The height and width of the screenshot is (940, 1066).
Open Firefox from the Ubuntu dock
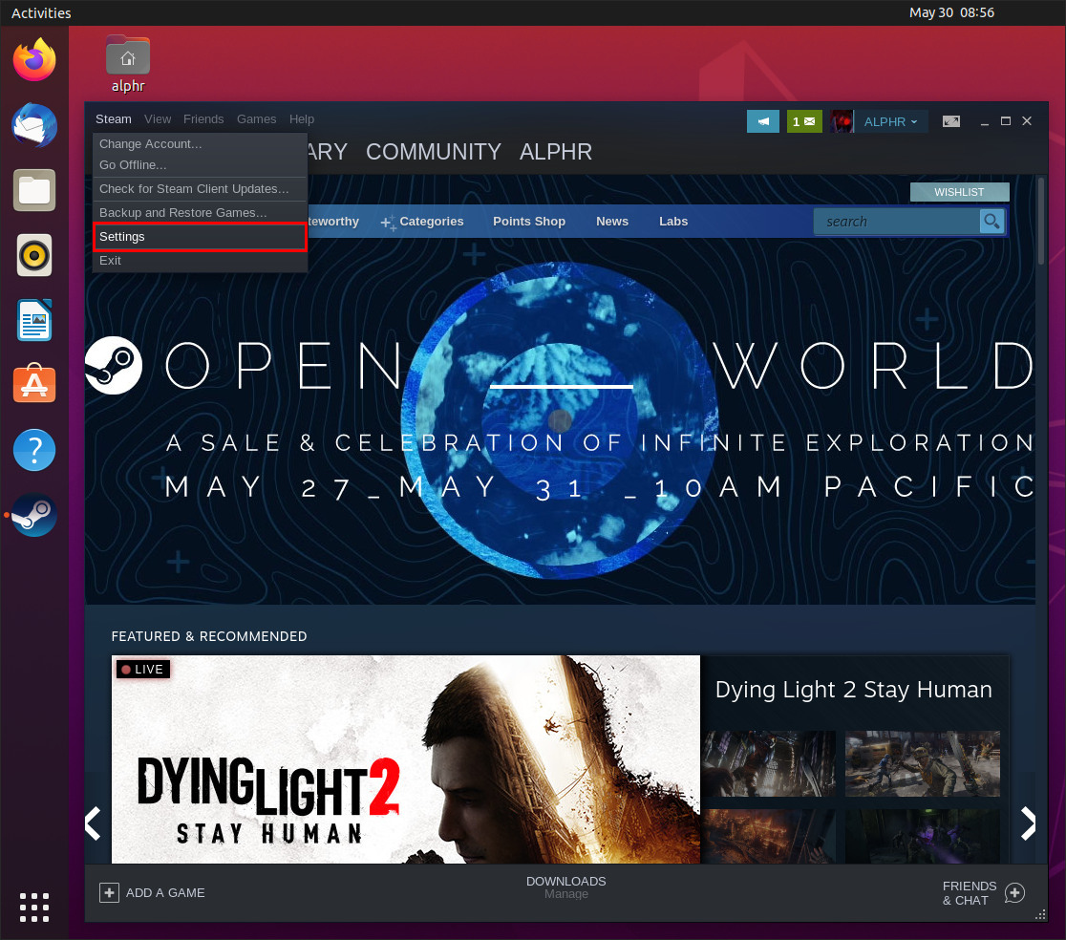(x=34, y=60)
